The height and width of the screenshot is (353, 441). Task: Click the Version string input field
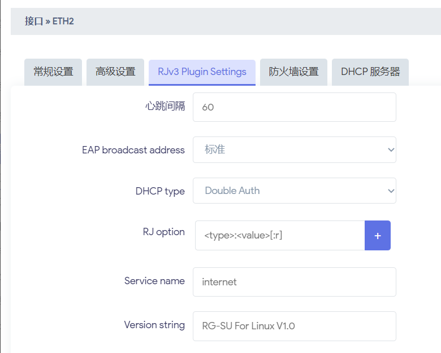coord(295,326)
